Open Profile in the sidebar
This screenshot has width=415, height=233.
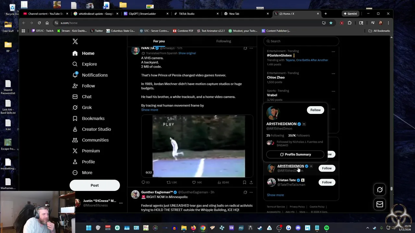point(84,162)
